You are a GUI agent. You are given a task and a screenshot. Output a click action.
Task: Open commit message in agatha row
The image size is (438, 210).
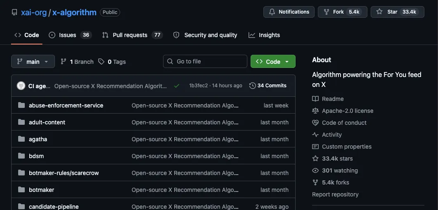(x=185, y=139)
